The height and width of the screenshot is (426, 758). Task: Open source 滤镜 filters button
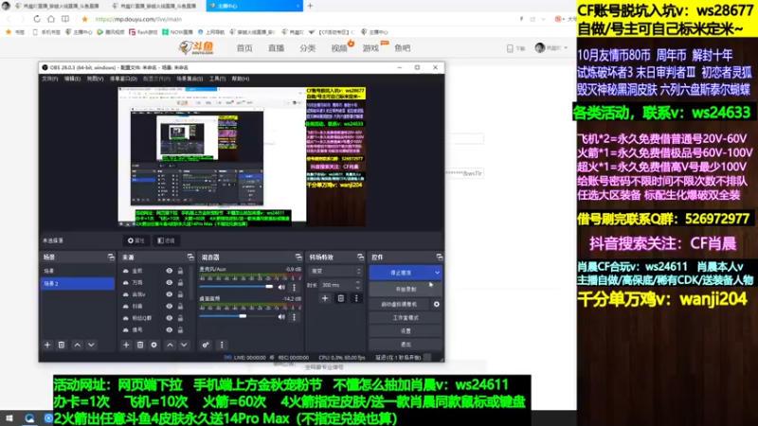click(167, 240)
